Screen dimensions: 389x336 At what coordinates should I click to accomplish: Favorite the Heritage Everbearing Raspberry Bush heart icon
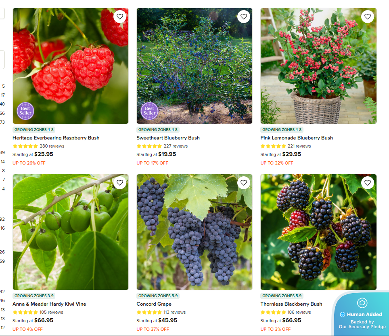pyautogui.click(x=120, y=17)
